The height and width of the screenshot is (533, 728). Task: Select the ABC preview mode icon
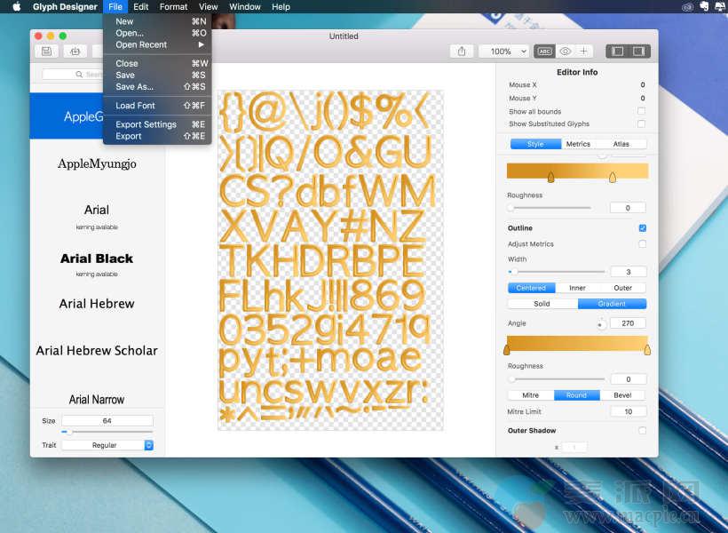(x=544, y=52)
